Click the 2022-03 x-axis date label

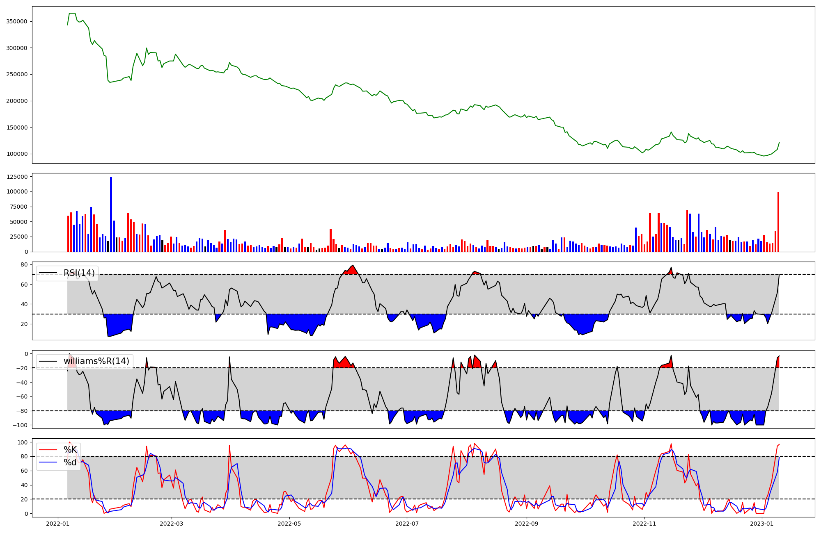click(x=172, y=524)
